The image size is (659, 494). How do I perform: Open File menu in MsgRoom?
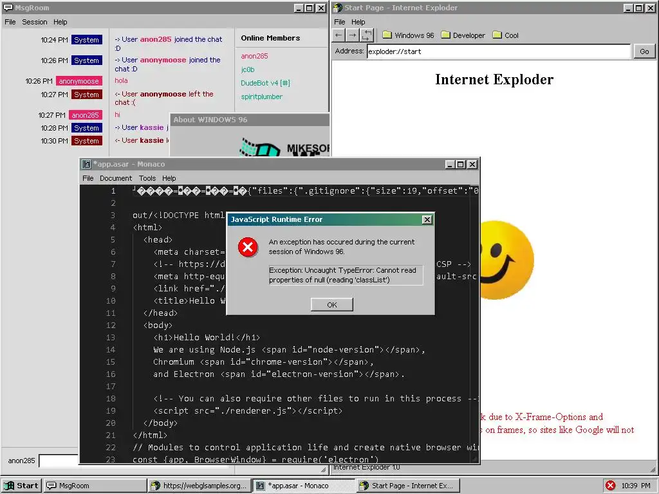coord(10,22)
